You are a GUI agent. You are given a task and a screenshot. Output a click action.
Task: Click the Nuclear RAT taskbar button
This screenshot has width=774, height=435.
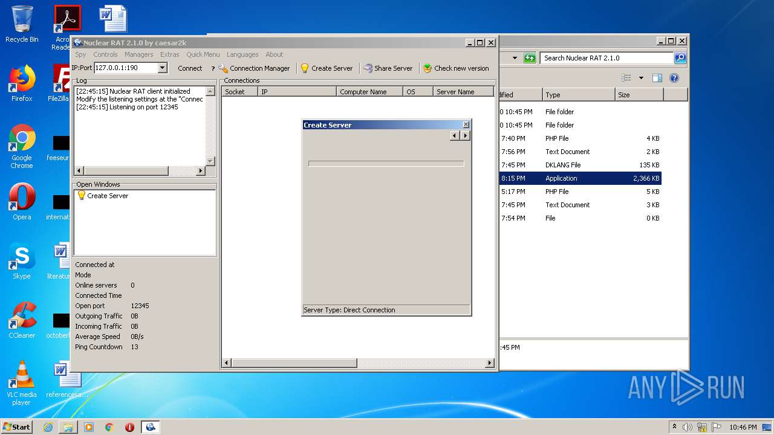[x=151, y=427]
